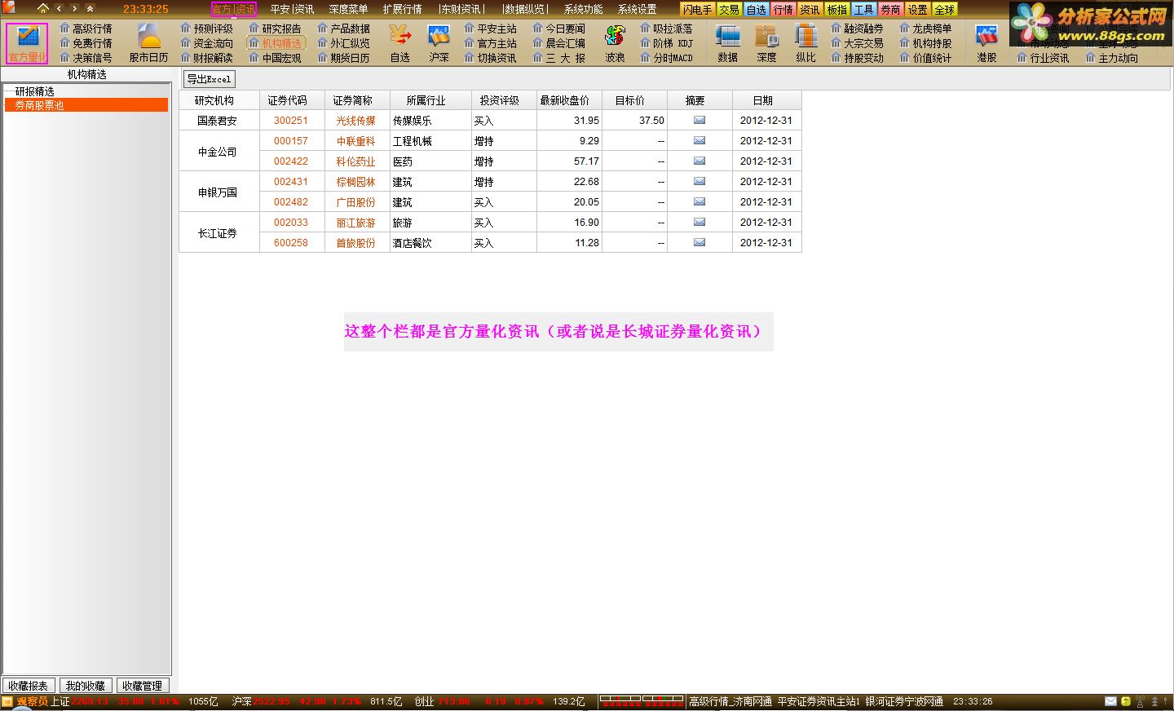Click the 投资评级 column header
The image size is (1174, 711).
pyautogui.click(x=504, y=100)
